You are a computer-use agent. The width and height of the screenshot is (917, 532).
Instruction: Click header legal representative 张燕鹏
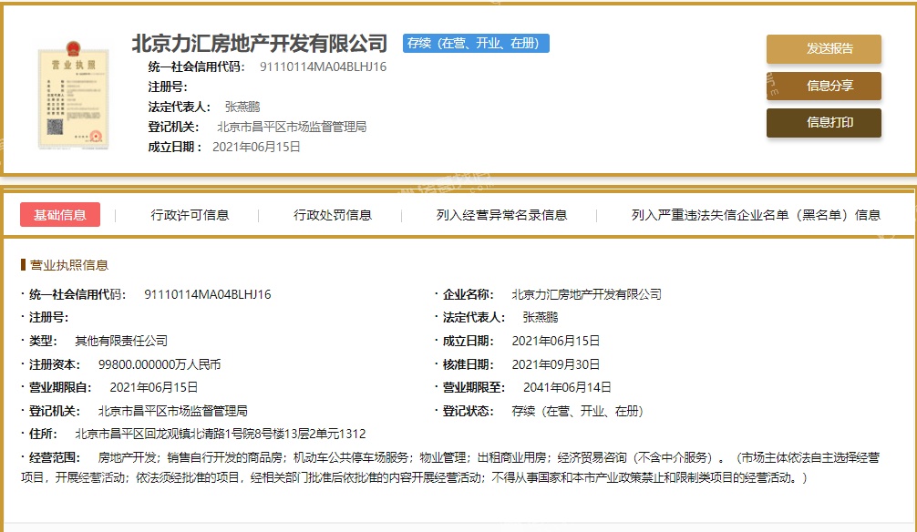242,107
